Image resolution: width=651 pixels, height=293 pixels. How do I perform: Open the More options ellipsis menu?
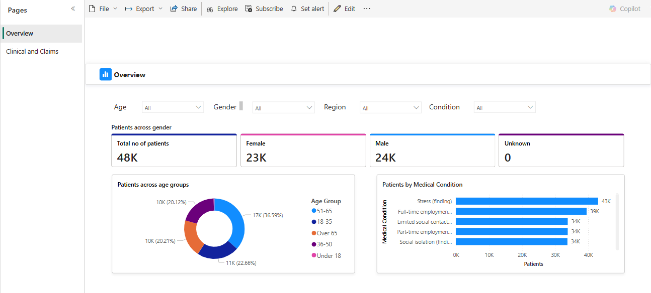[x=367, y=9]
